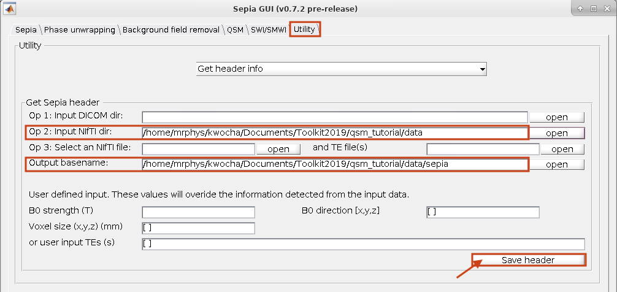Close the Sepia GUI window
Image resolution: width=617 pixels, height=292 pixels.
(x=607, y=9)
